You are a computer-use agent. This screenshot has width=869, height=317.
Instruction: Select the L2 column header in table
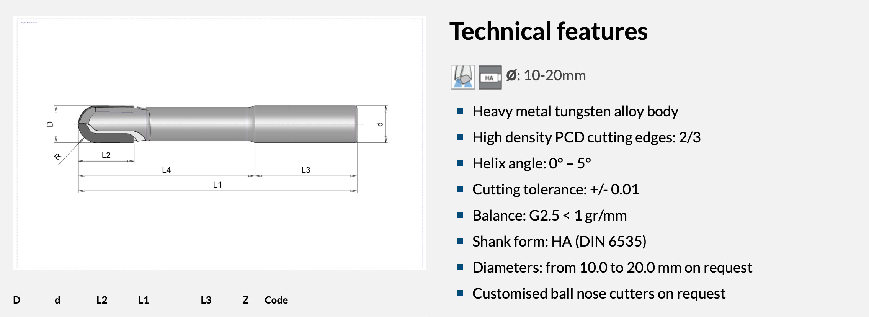coord(102,300)
